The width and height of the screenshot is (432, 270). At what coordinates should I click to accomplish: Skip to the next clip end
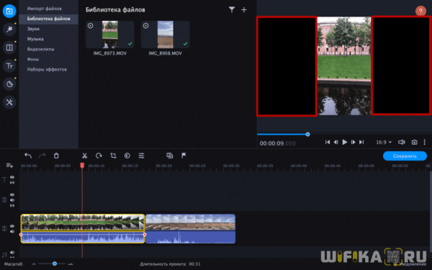[361, 142]
